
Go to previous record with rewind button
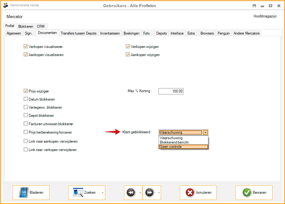tap(131, 192)
